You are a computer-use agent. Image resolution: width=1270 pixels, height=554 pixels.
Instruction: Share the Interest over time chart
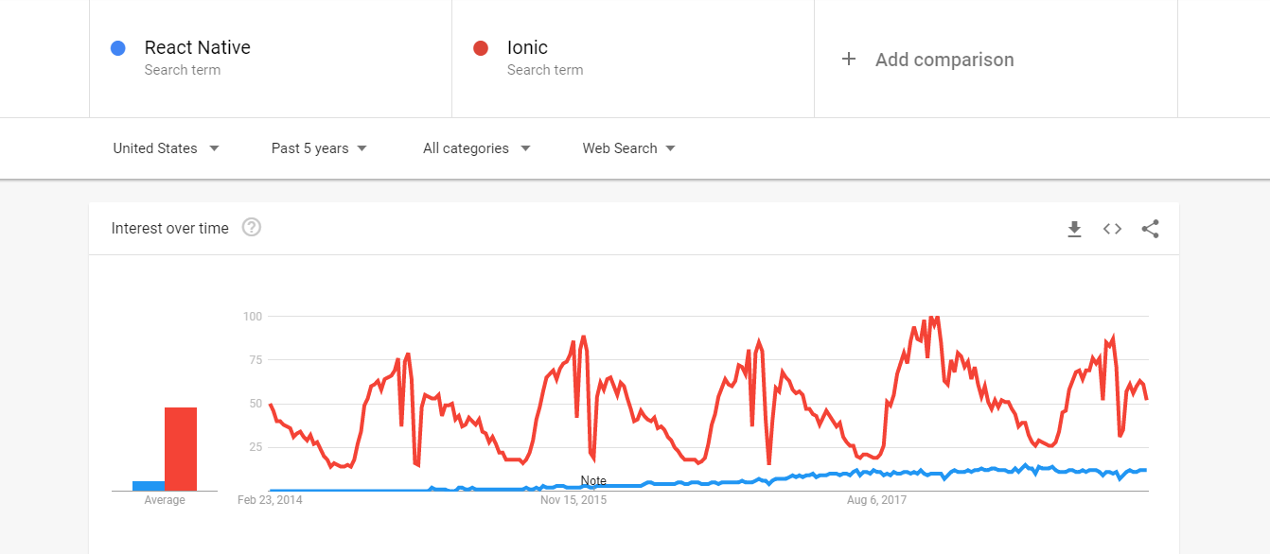click(1151, 228)
